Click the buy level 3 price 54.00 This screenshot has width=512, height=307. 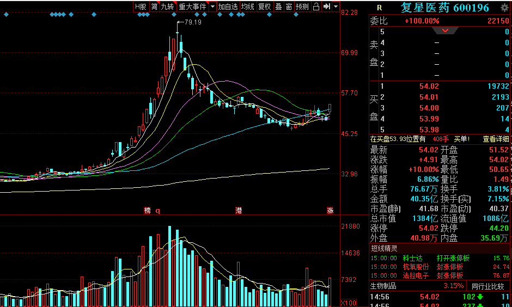point(429,108)
